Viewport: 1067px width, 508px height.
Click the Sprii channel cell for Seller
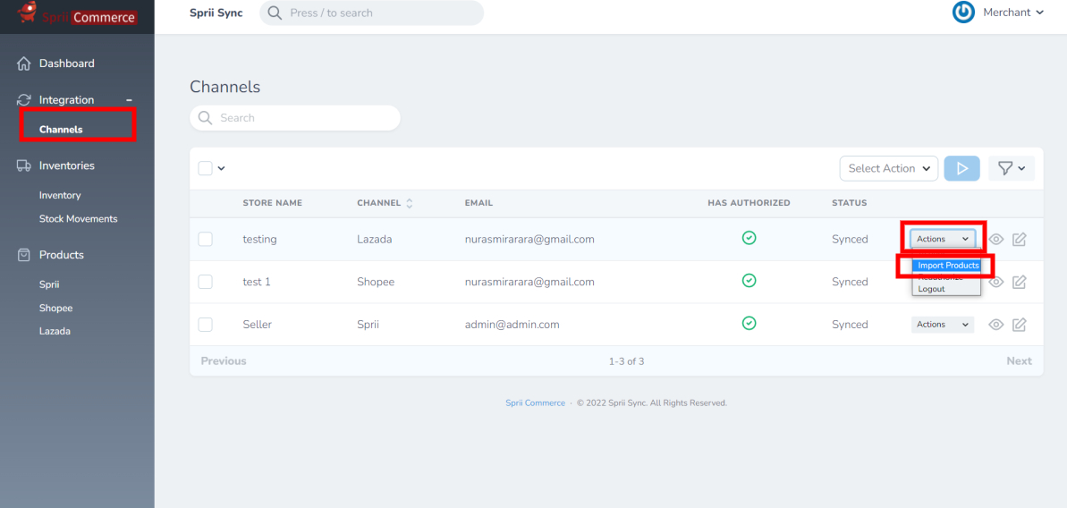click(368, 325)
